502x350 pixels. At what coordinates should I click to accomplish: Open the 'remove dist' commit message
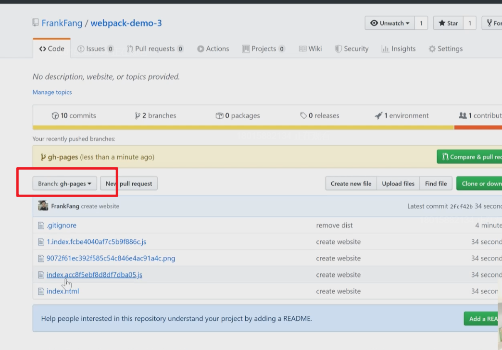[x=334, y=225]
